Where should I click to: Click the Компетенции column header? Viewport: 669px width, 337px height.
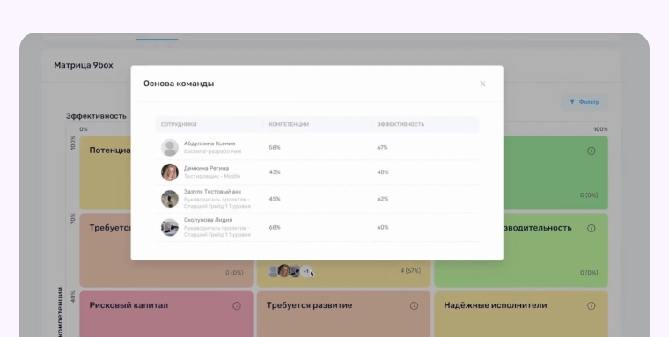pyautogui.click(x=289, y=125)
